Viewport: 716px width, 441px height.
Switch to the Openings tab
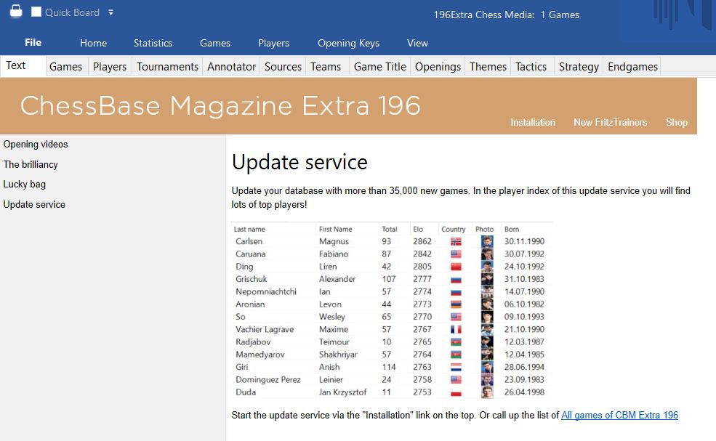438,67
